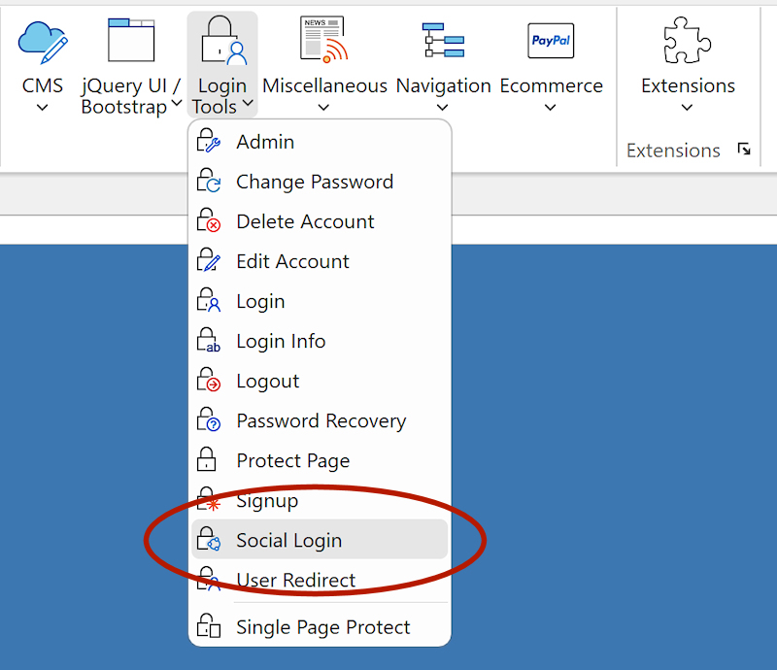Image resolution: width=777 pixels, height=670 pixels.
Task: Click the Miscellaneous news feed icon
Action: click(x=323, y=41)
